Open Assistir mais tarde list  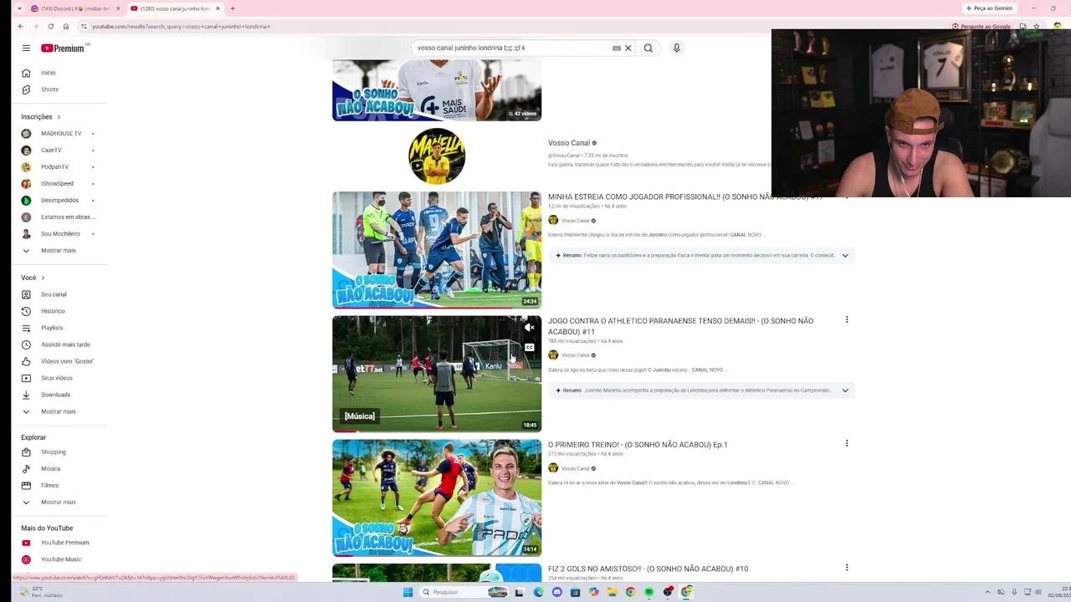coord(65,344)
